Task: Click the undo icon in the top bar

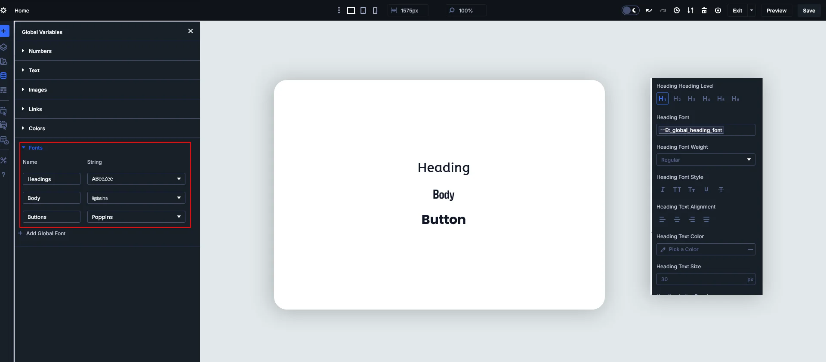Action: [x=649, y=10]
